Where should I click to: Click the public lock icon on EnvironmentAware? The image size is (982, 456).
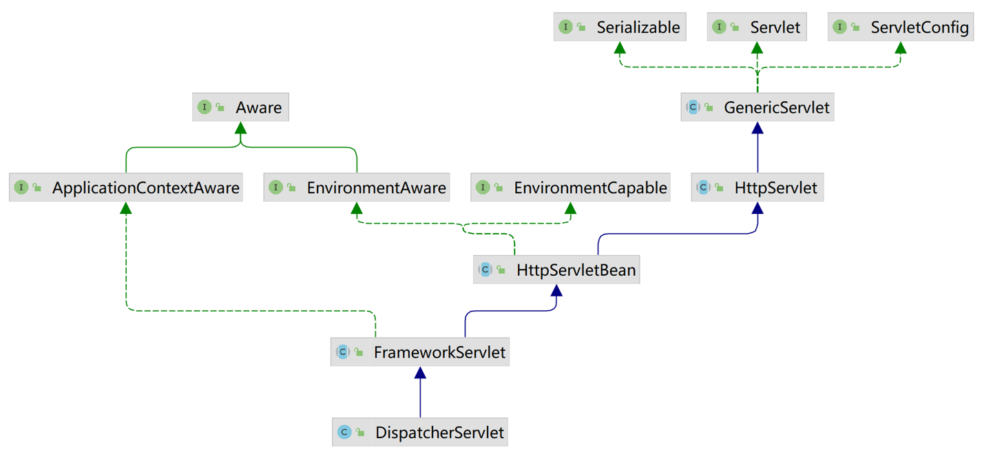click(292, 188)
